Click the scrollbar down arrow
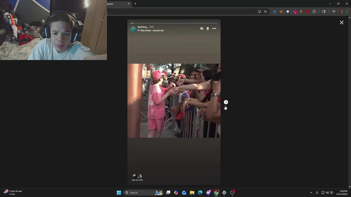Viewport: 351px width, 197px height. tap(349, 187)
